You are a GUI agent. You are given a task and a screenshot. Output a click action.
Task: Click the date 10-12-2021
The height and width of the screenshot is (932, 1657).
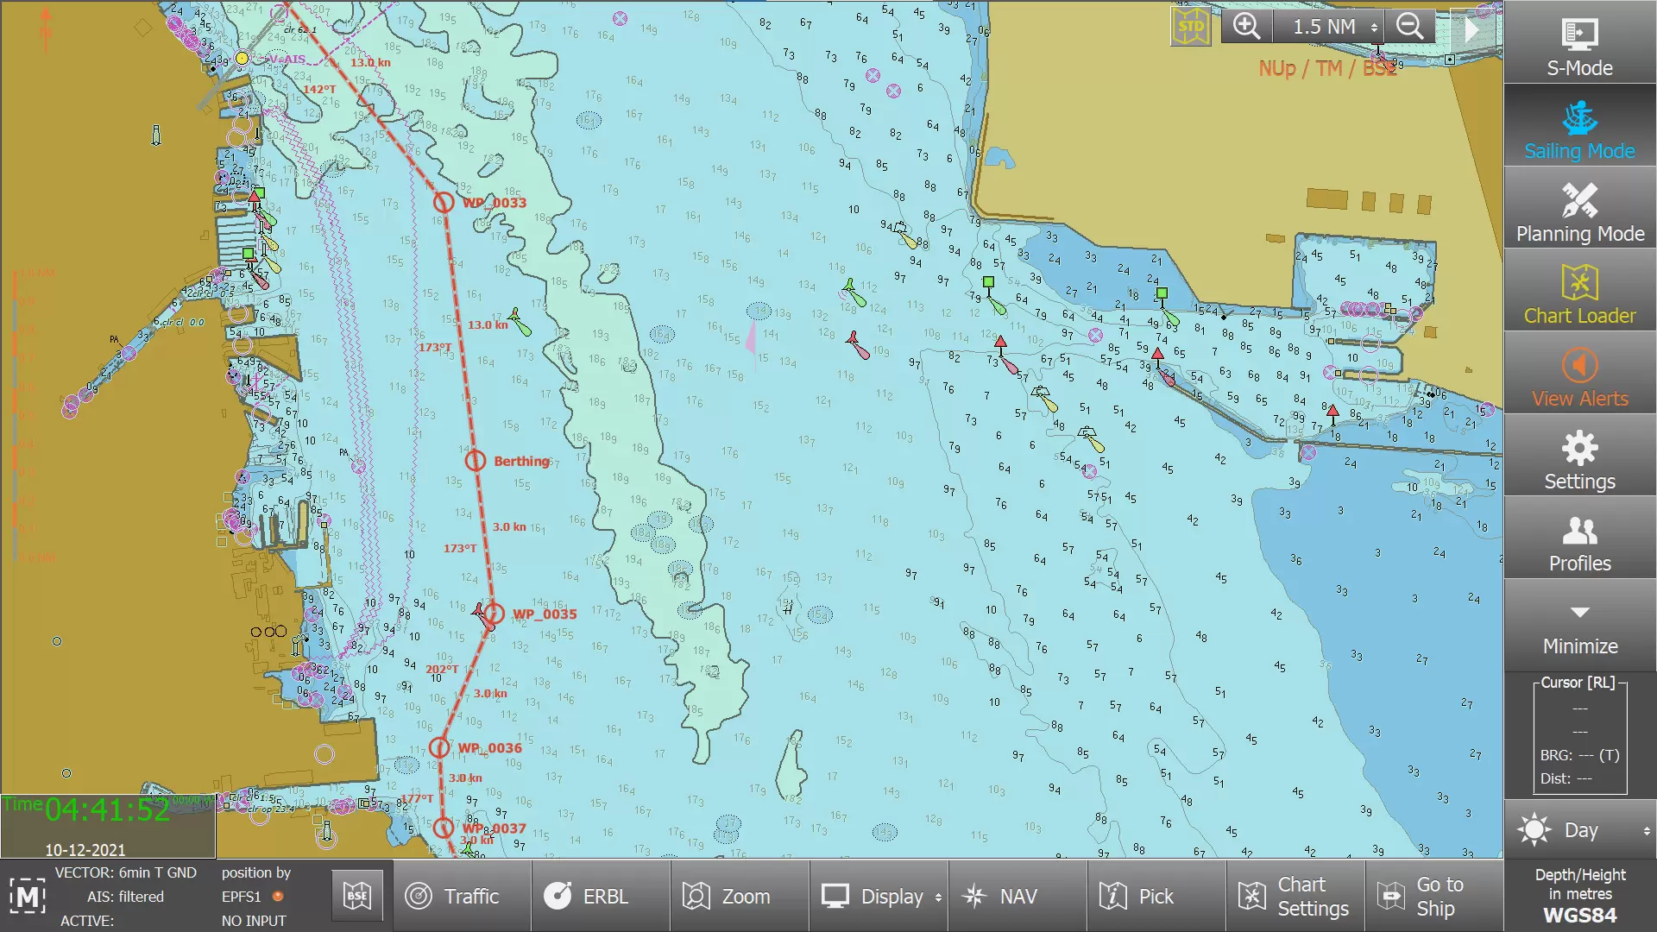[x=85, y=850]
